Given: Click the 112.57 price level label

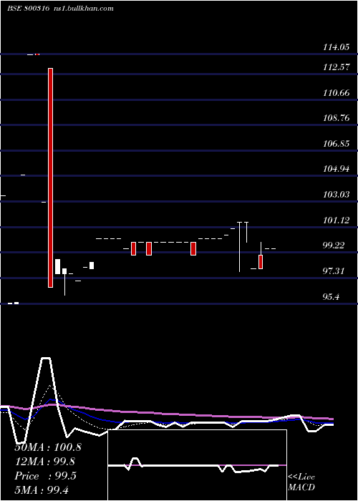Looking at the screenshot, I should coord(336,67).
